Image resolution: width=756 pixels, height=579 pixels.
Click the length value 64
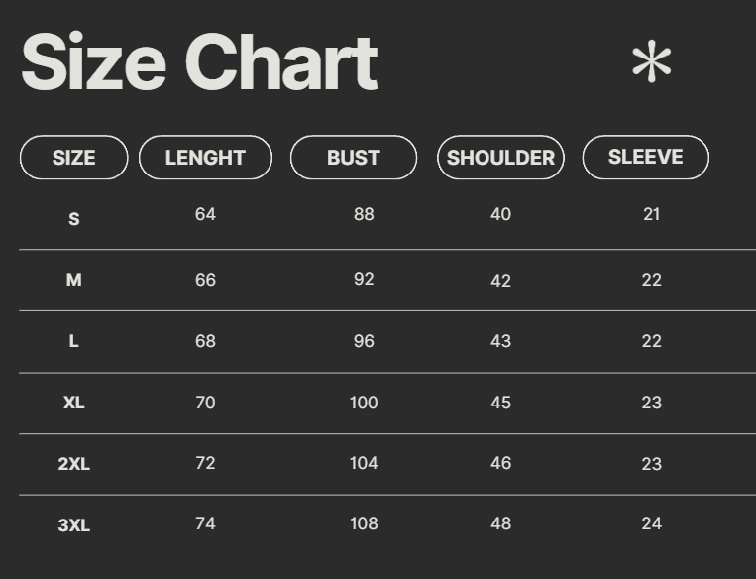coord(205,214)
